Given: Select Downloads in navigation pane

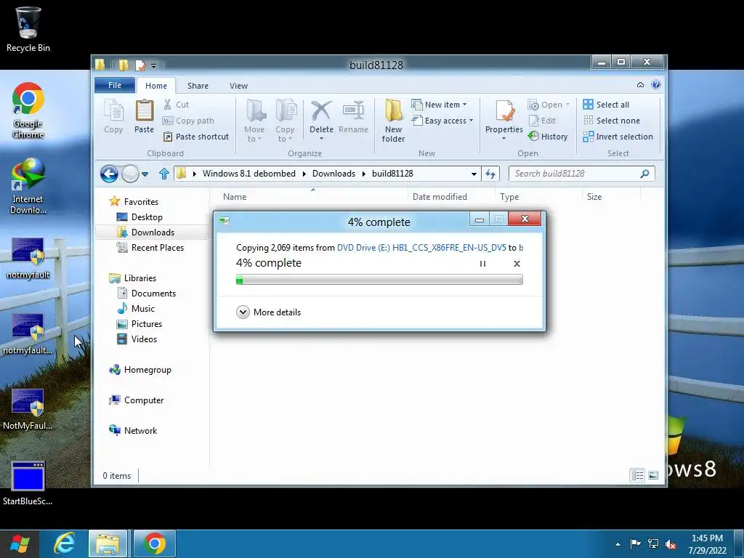Looking at the screenshot, I should coord(152,232).
